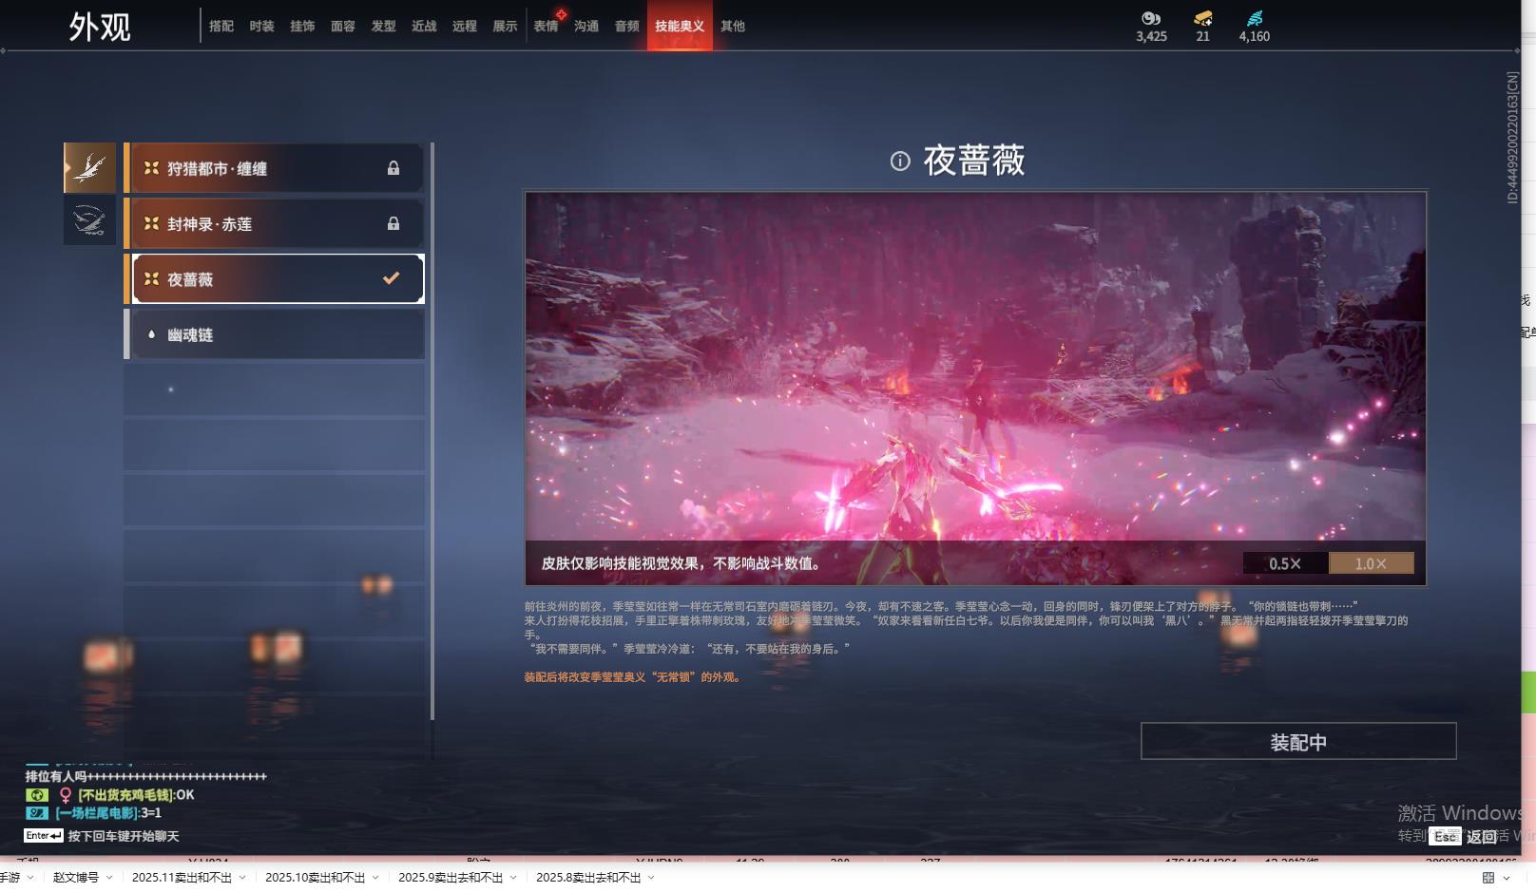Click the Enter key chat prompt icon

(x=44, y=836)
